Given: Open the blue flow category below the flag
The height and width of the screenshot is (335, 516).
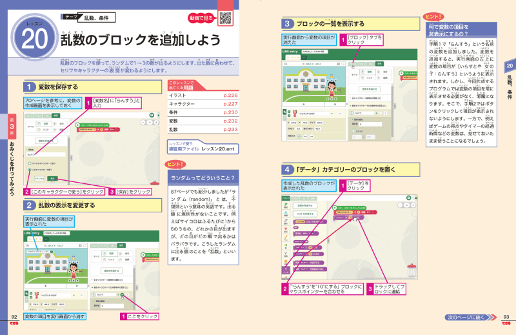Looking at the screenshot, I should click(286, 214).
